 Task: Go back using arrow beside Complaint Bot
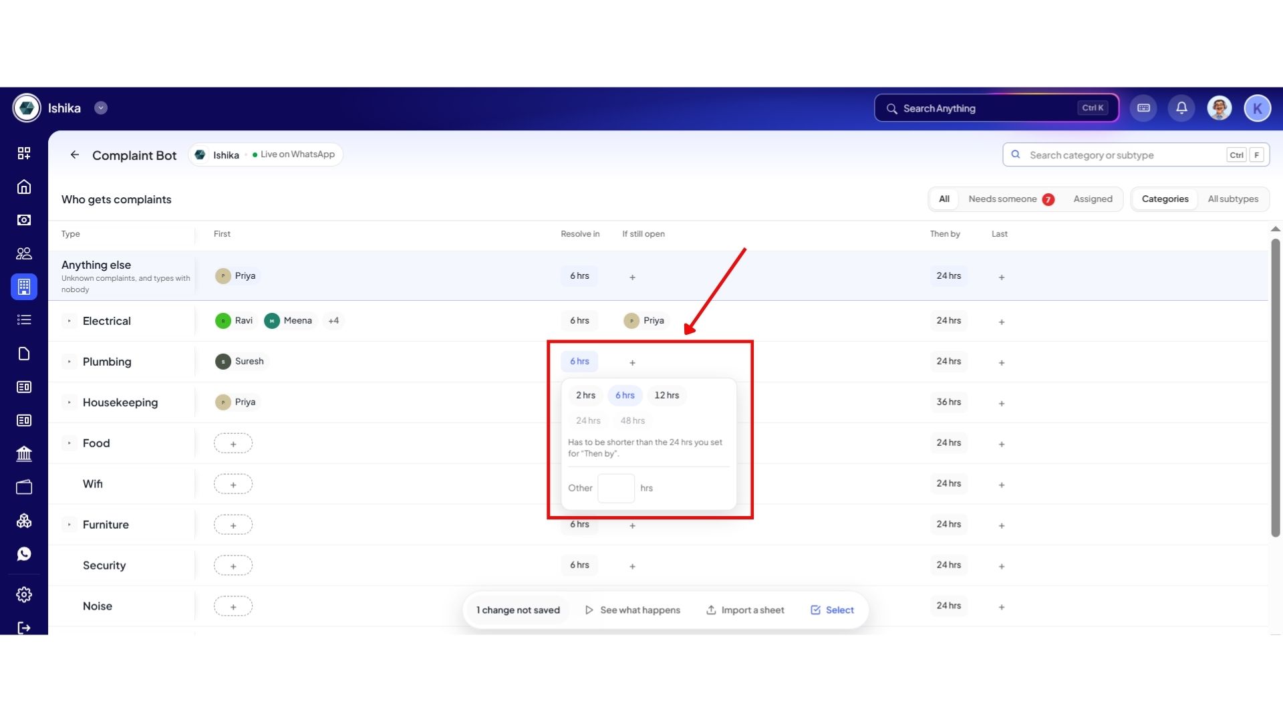(75, 154)
